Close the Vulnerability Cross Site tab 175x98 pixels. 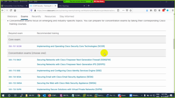[x=27, y=6]
